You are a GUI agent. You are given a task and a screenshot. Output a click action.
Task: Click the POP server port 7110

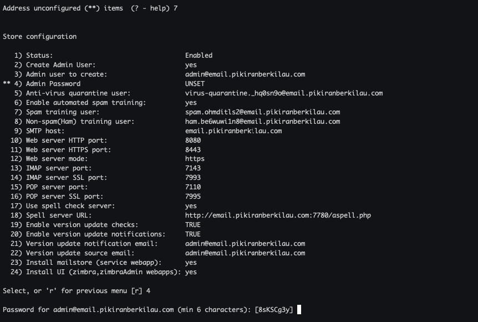click(x=193, y=187)
